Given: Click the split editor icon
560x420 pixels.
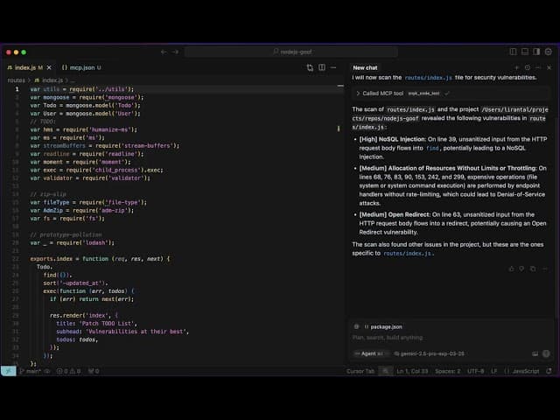Looking at the screenshot, I should tap(322, 67).
